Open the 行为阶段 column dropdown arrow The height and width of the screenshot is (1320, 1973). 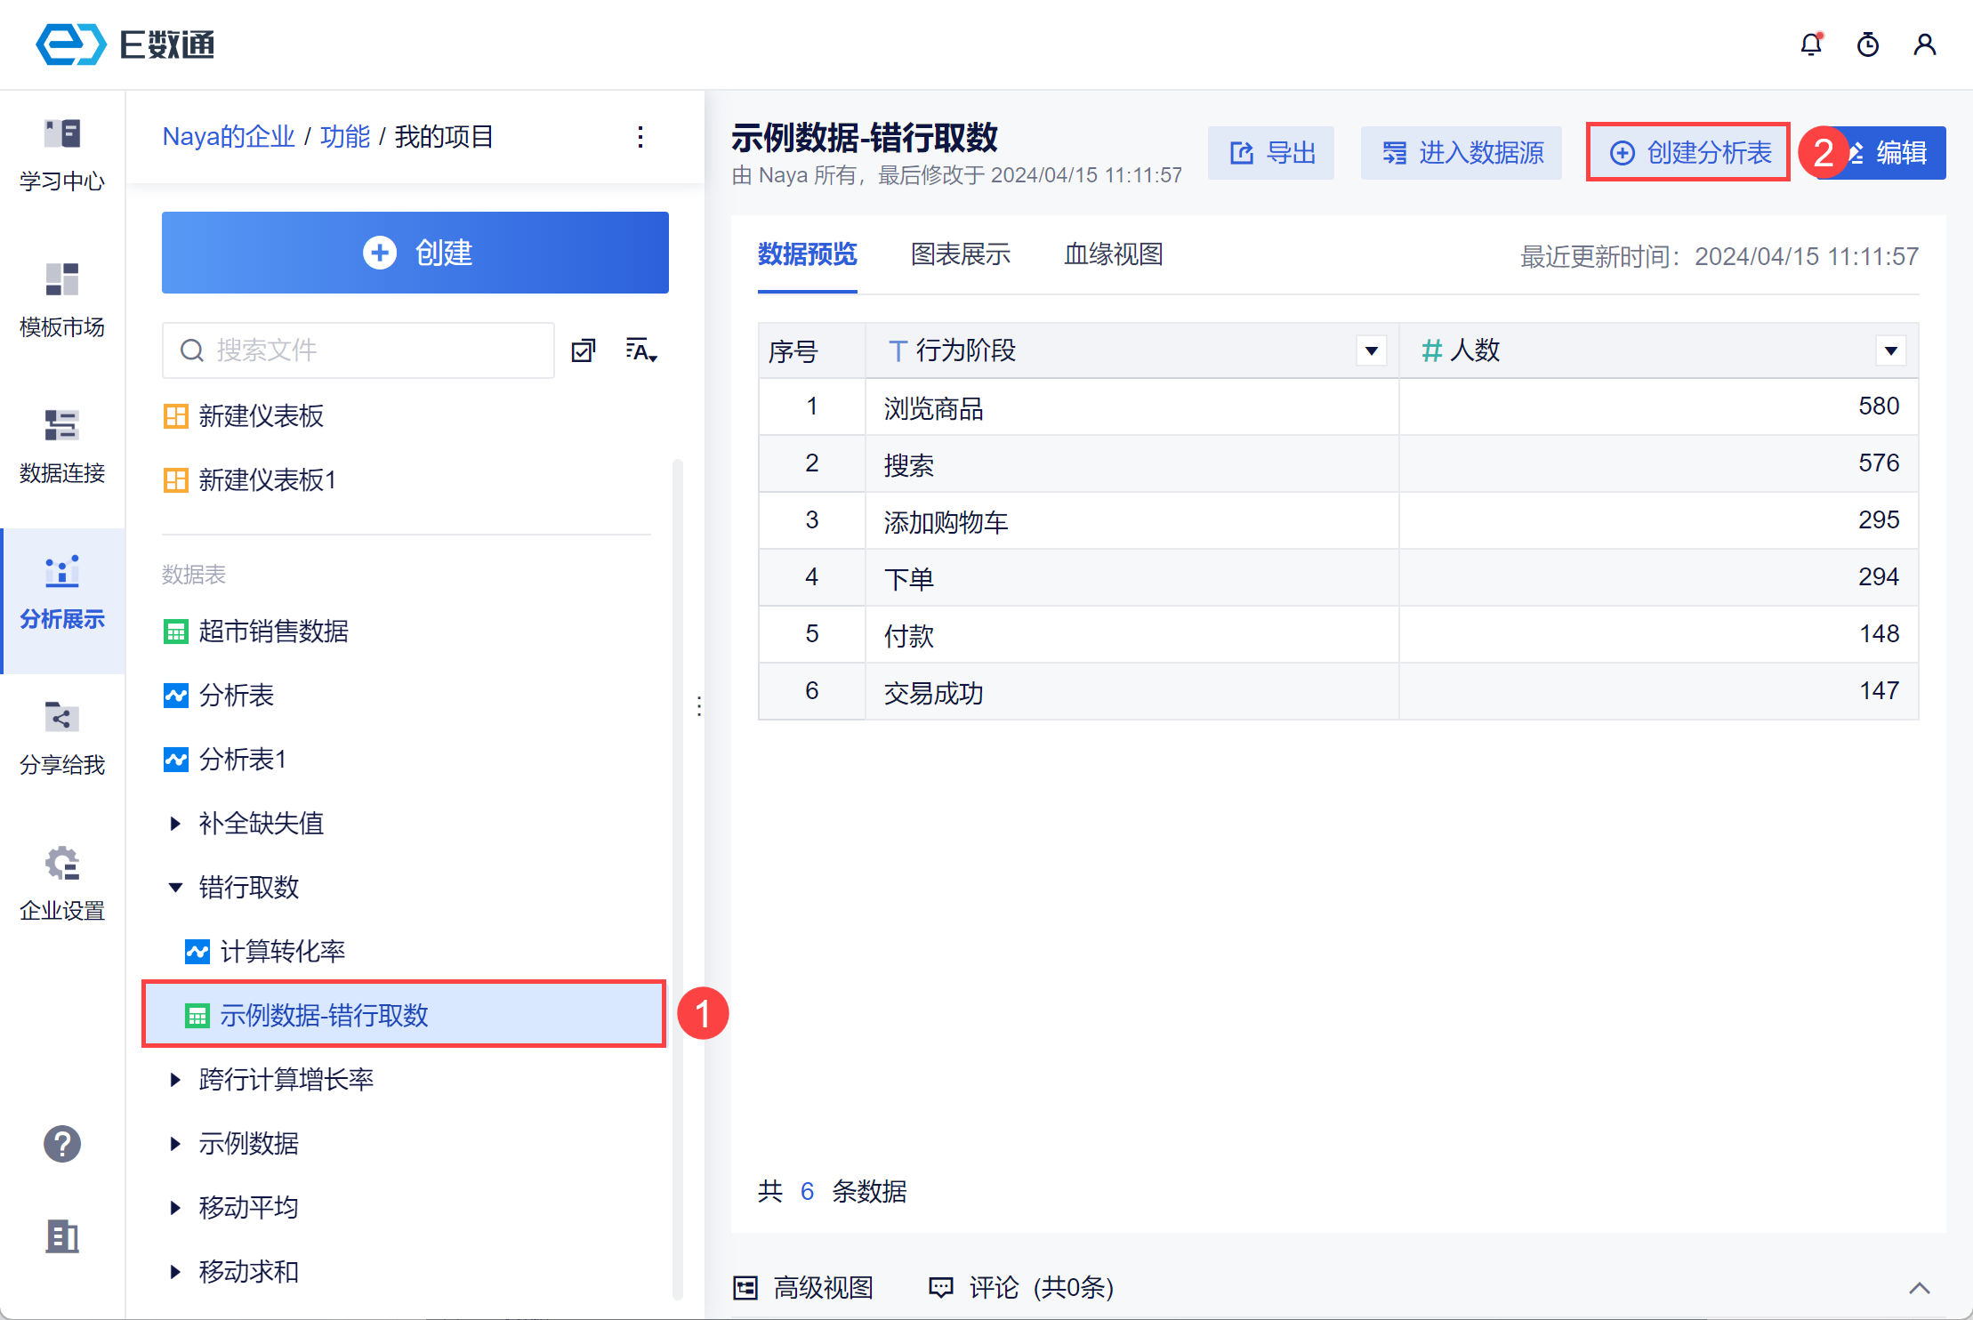(1372, 350)
